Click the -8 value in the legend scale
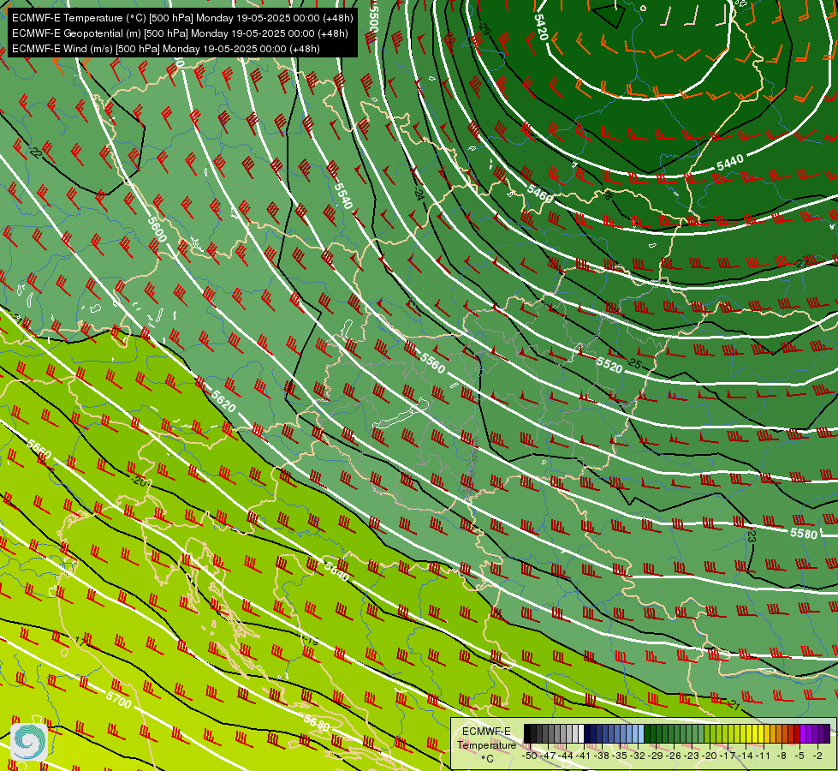Image resolution: width=838 pixels, height=771 pixels. [782, 756]
